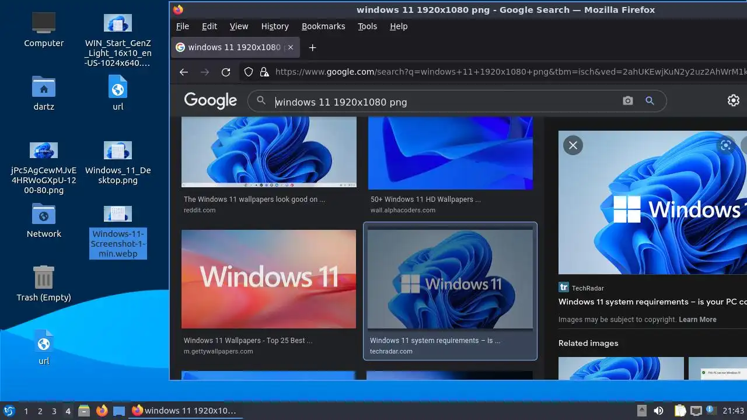The width and height of the screenshot is (747, 420).
Task: Open the volume speaker tray icon
Action: (x=658, y=411)
